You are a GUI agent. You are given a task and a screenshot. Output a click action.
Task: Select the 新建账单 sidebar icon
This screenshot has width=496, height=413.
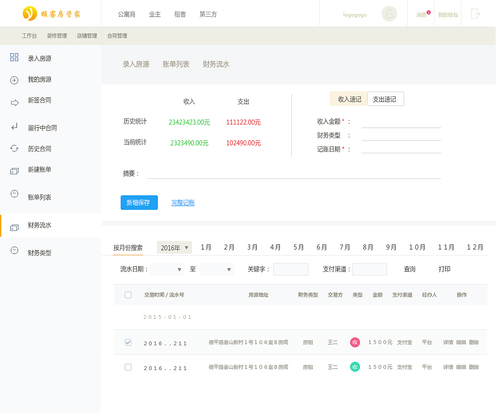(14, 170)
